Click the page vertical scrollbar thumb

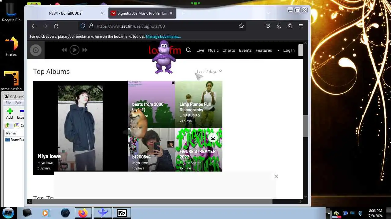tap(306, 126)
